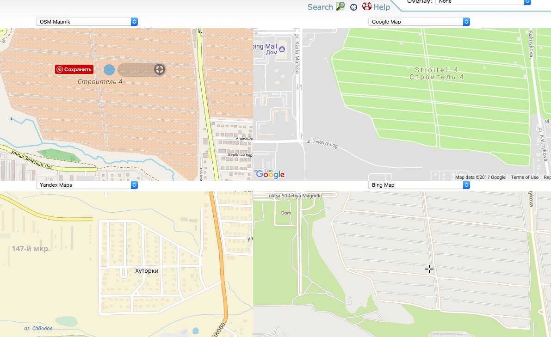The image size is (551, 337).
Task: Open the OSM Mapnik map selector
Action: [x=87, y=22]
